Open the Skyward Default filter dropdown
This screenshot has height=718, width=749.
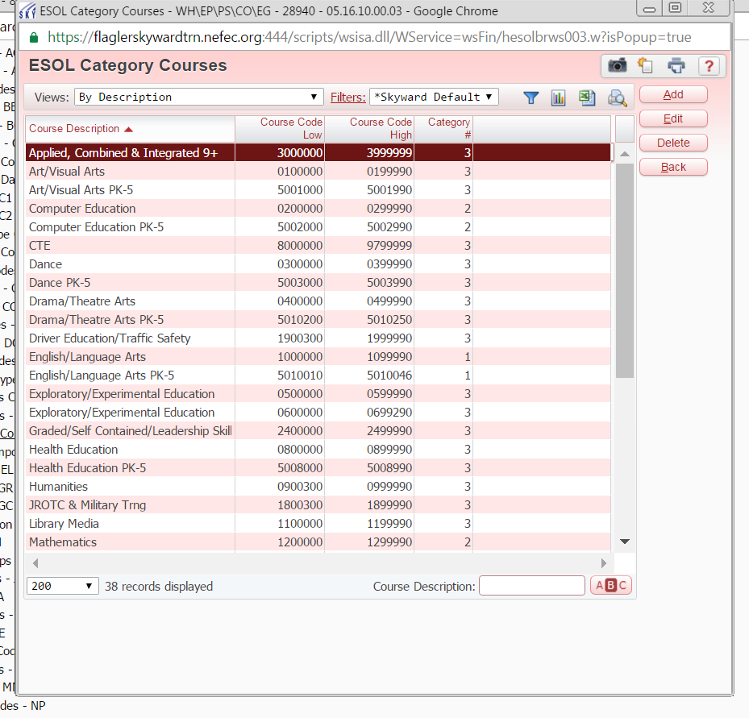(x=434, y=97)
